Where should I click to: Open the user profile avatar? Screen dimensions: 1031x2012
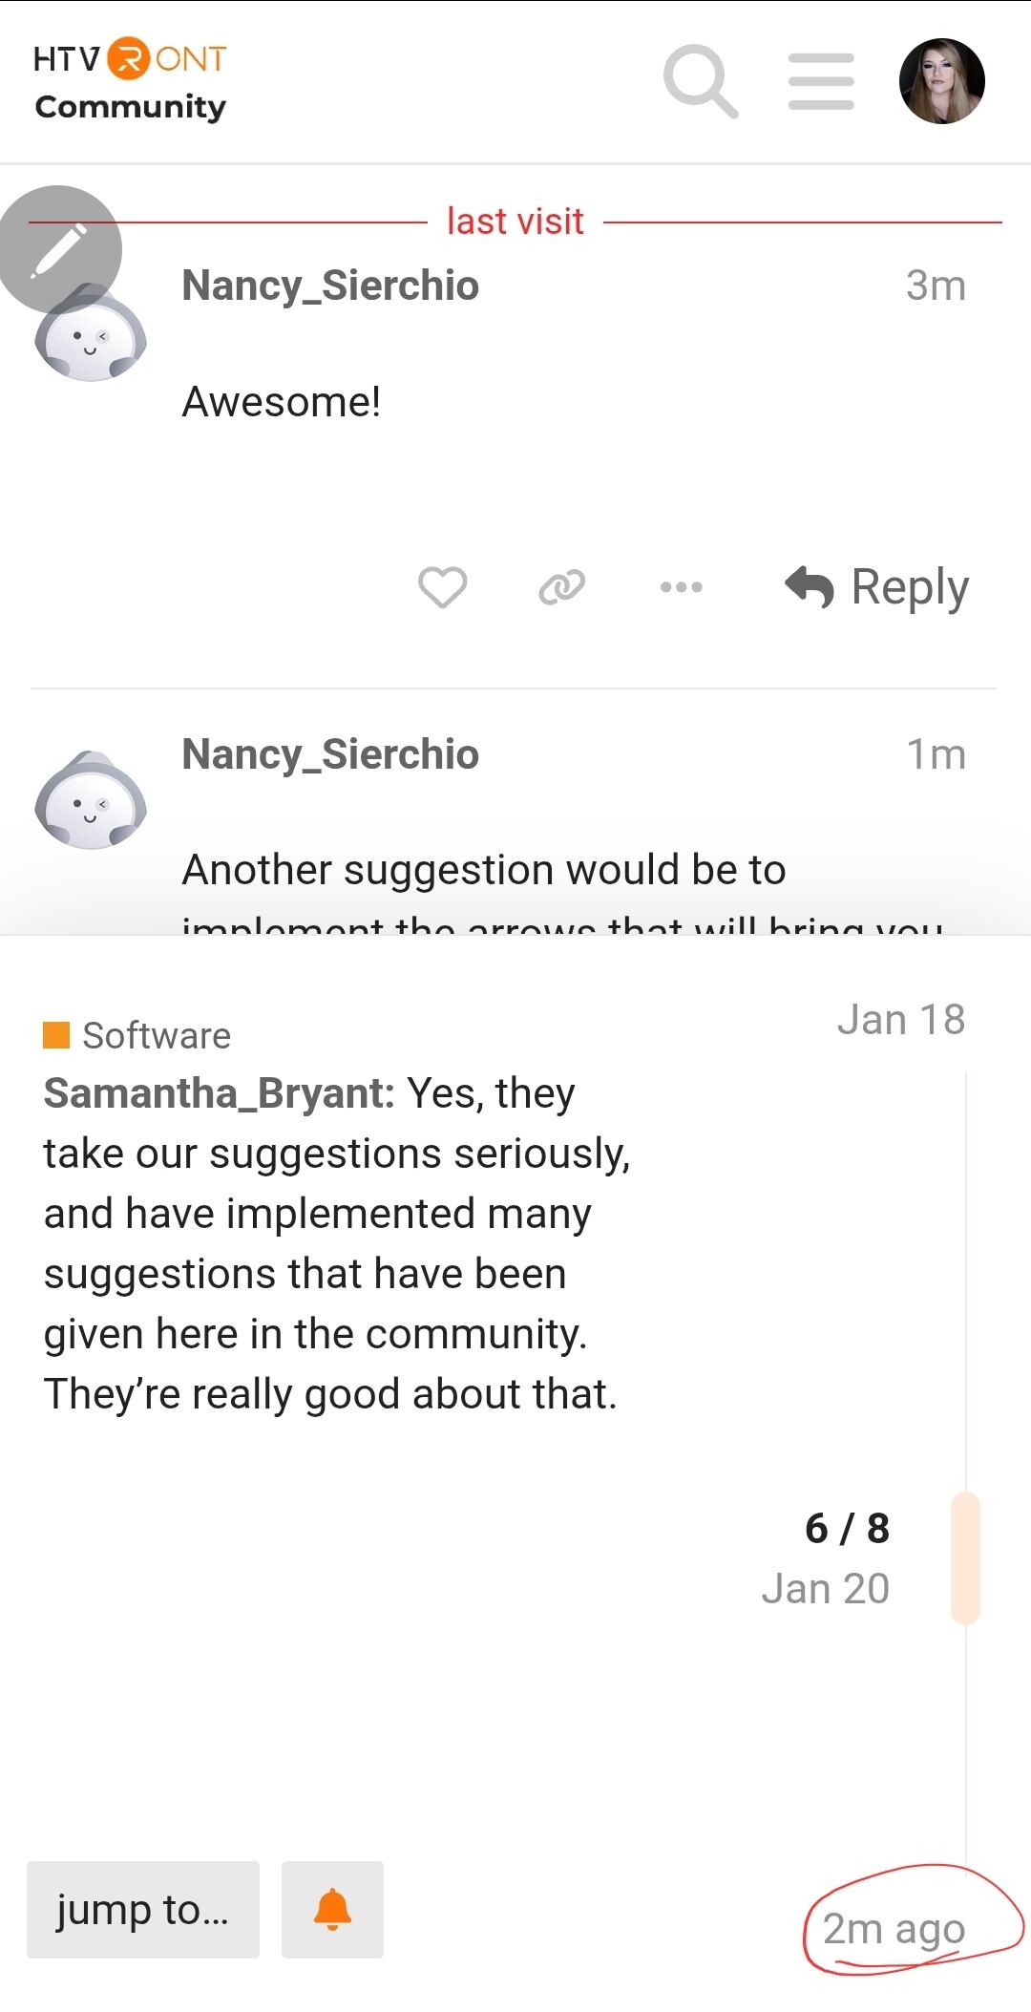point(941,81)
